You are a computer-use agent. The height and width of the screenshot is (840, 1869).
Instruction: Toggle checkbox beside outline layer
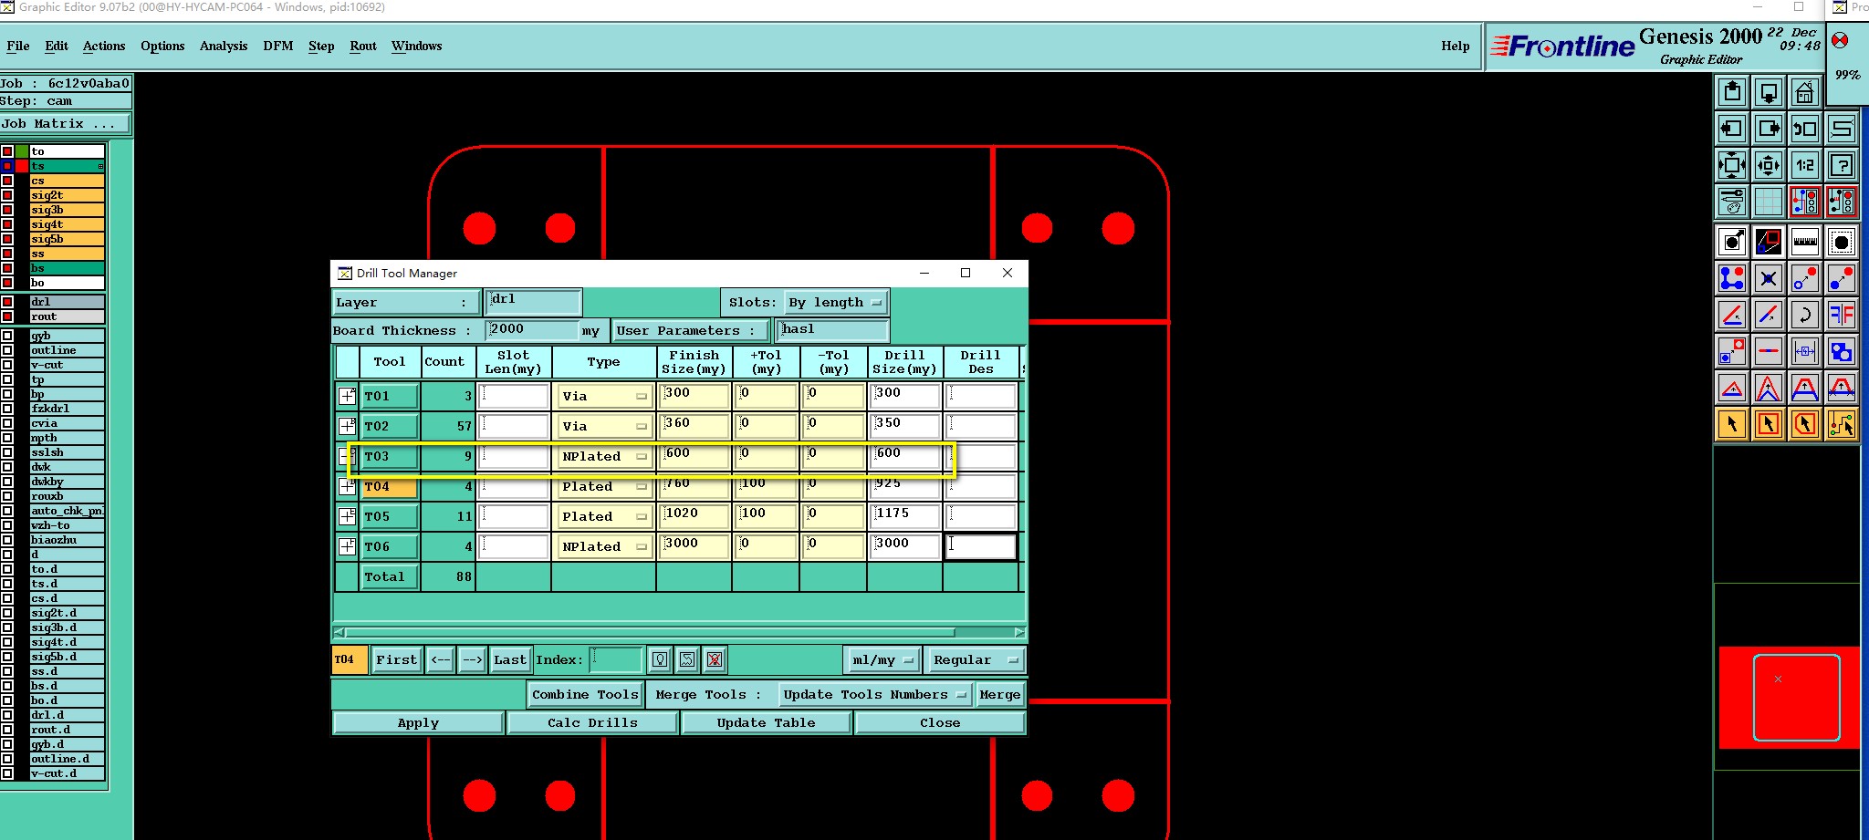coord(7,350)
